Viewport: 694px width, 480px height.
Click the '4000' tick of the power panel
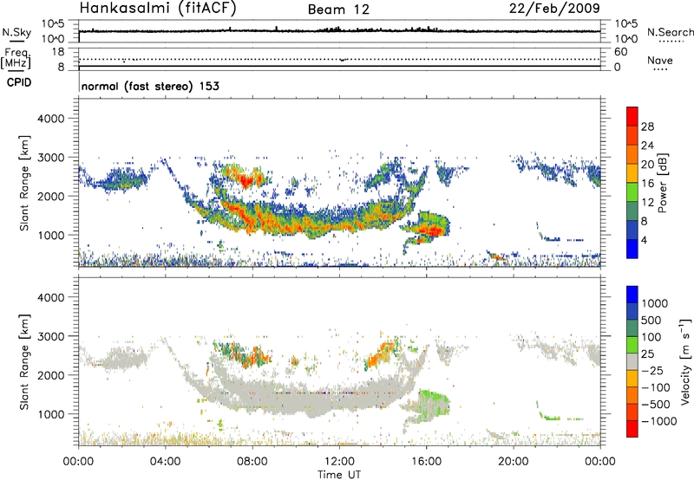tap(51, 119)
